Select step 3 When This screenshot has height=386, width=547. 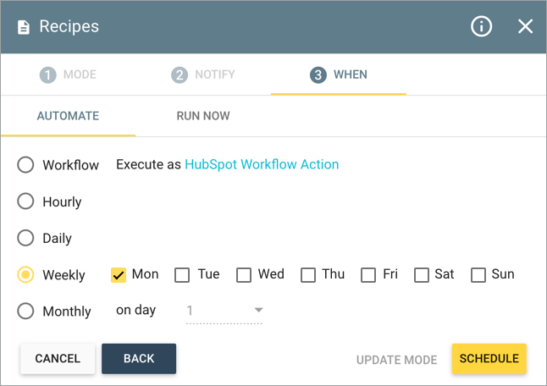[x=339, y=74]
